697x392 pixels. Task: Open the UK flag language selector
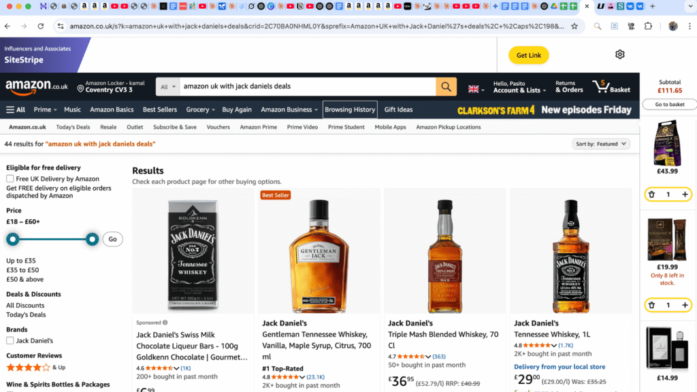point(476,88)
